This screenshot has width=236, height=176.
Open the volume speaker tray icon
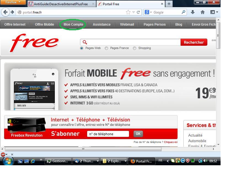[205, 161]
